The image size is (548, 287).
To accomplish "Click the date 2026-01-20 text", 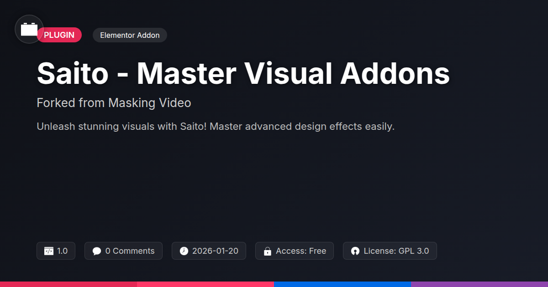I will [215, 251].
